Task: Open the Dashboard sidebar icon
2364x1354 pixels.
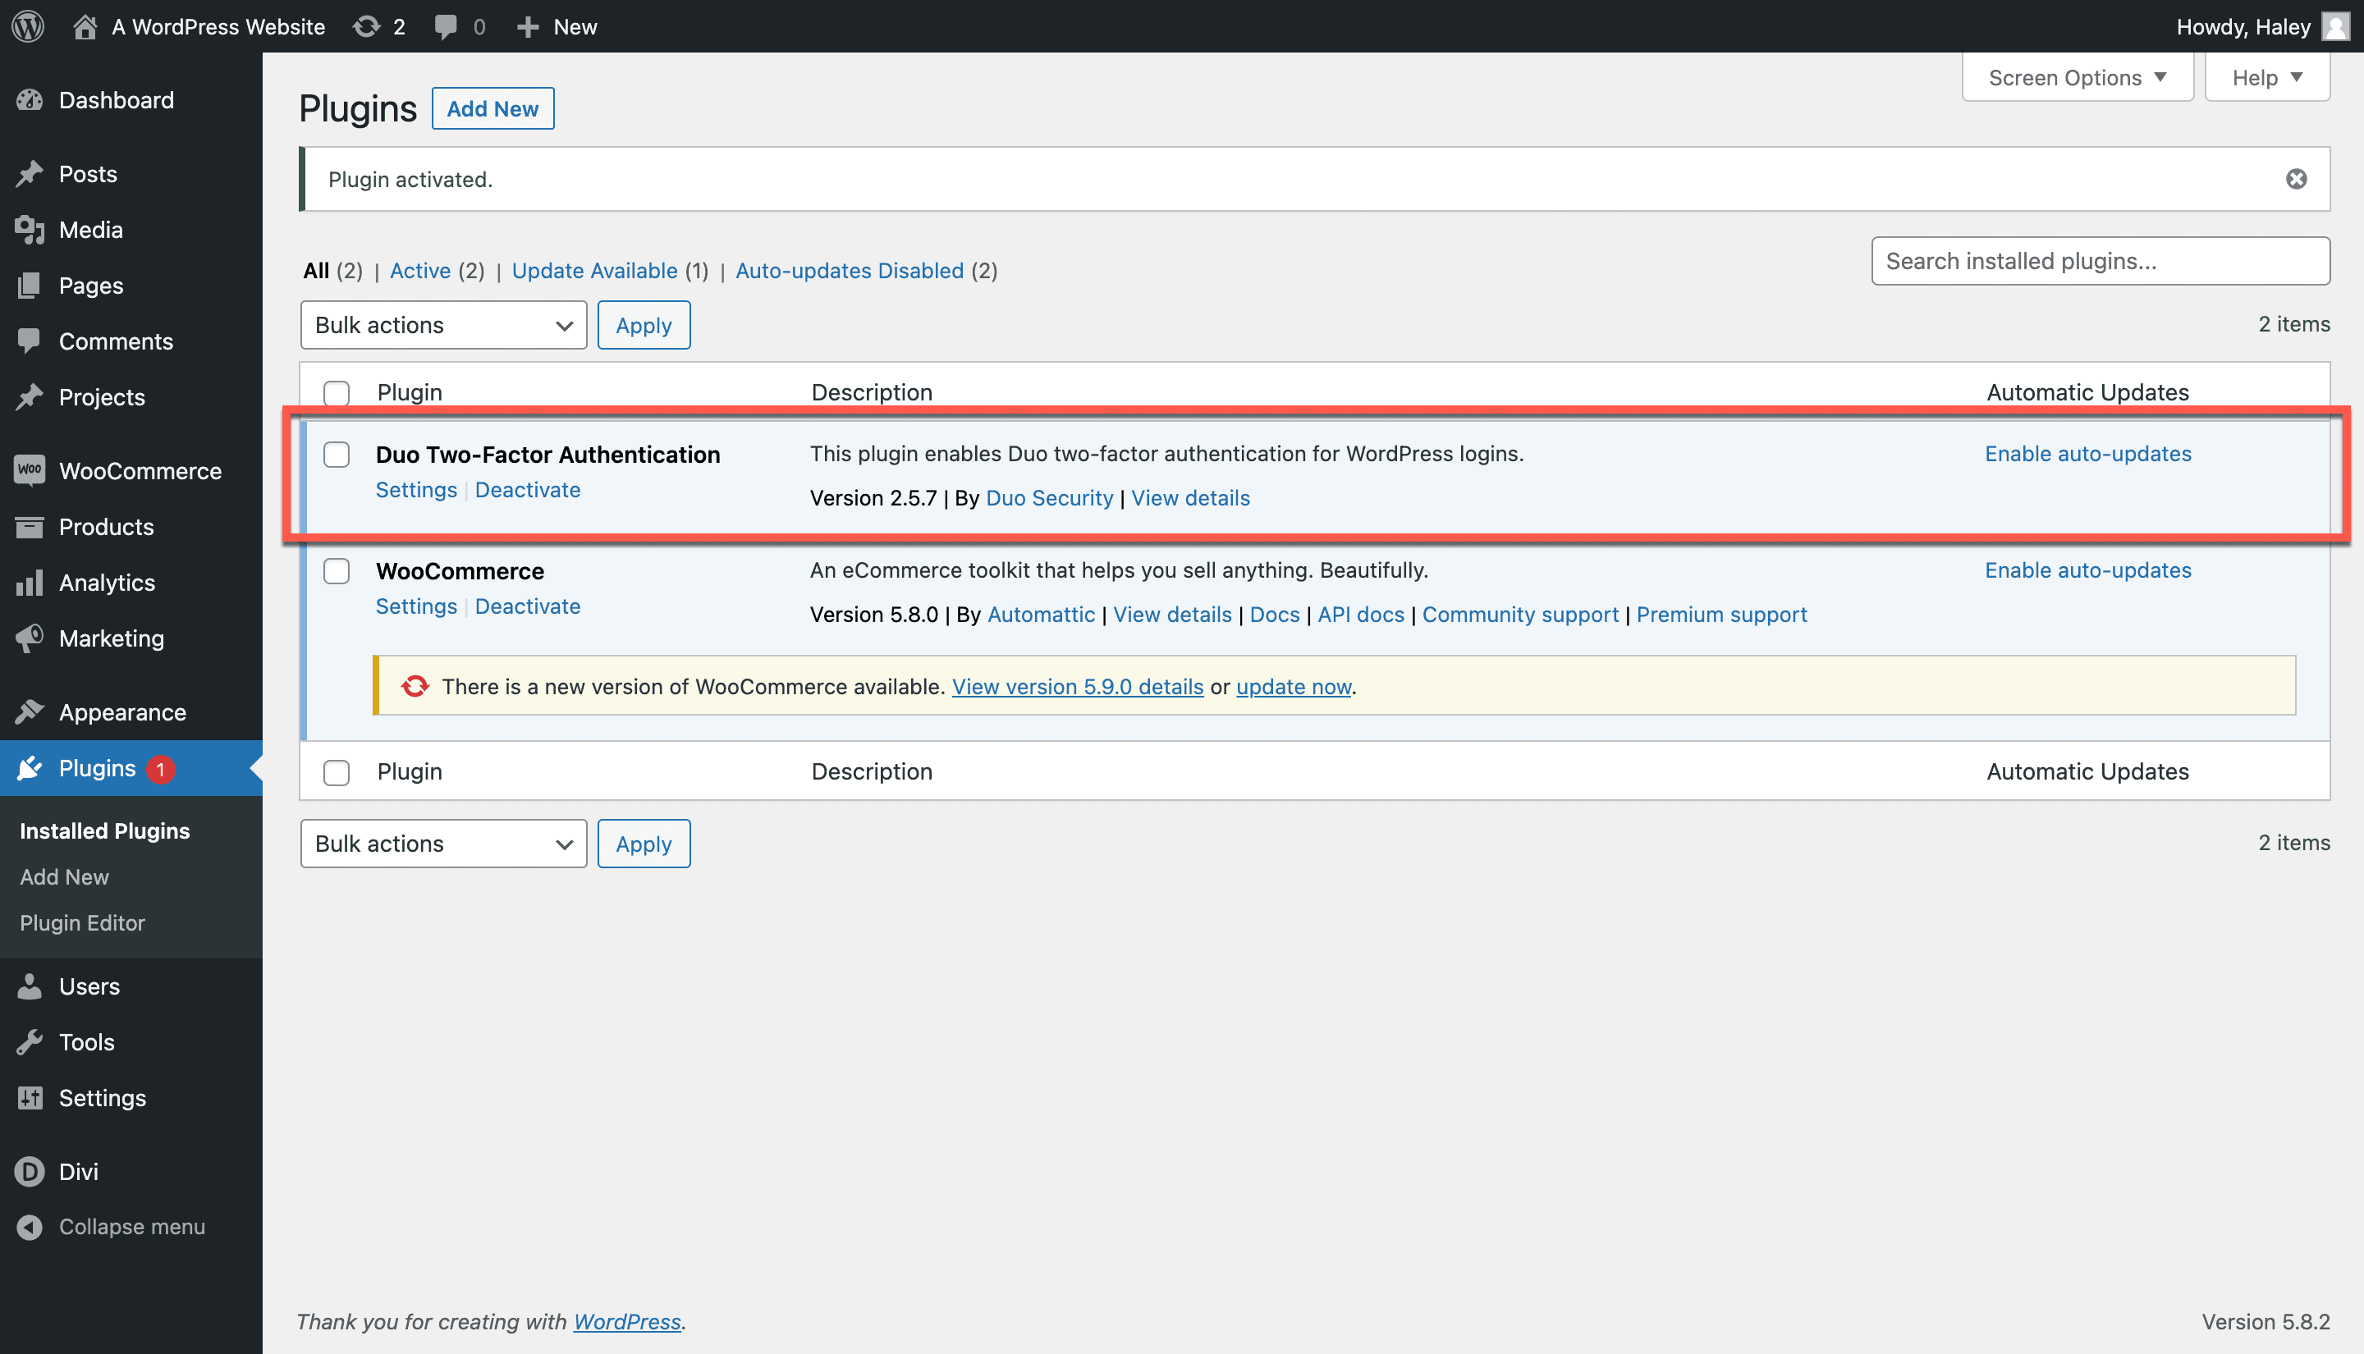Action: tap(30, 99)
